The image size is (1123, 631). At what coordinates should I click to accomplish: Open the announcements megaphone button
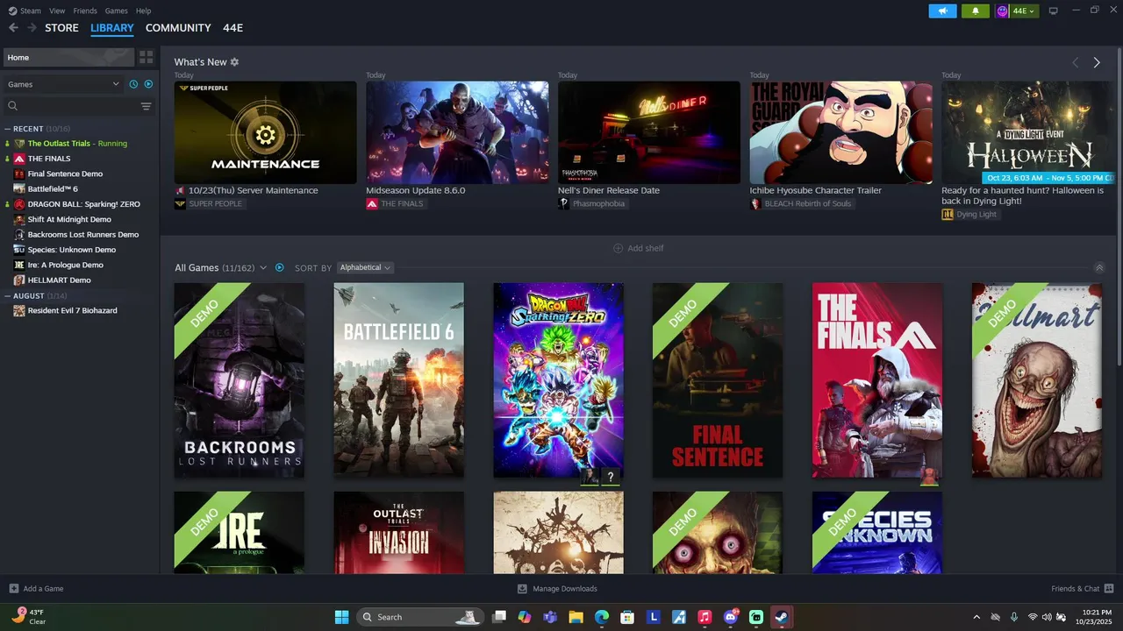tap(943, 11)
